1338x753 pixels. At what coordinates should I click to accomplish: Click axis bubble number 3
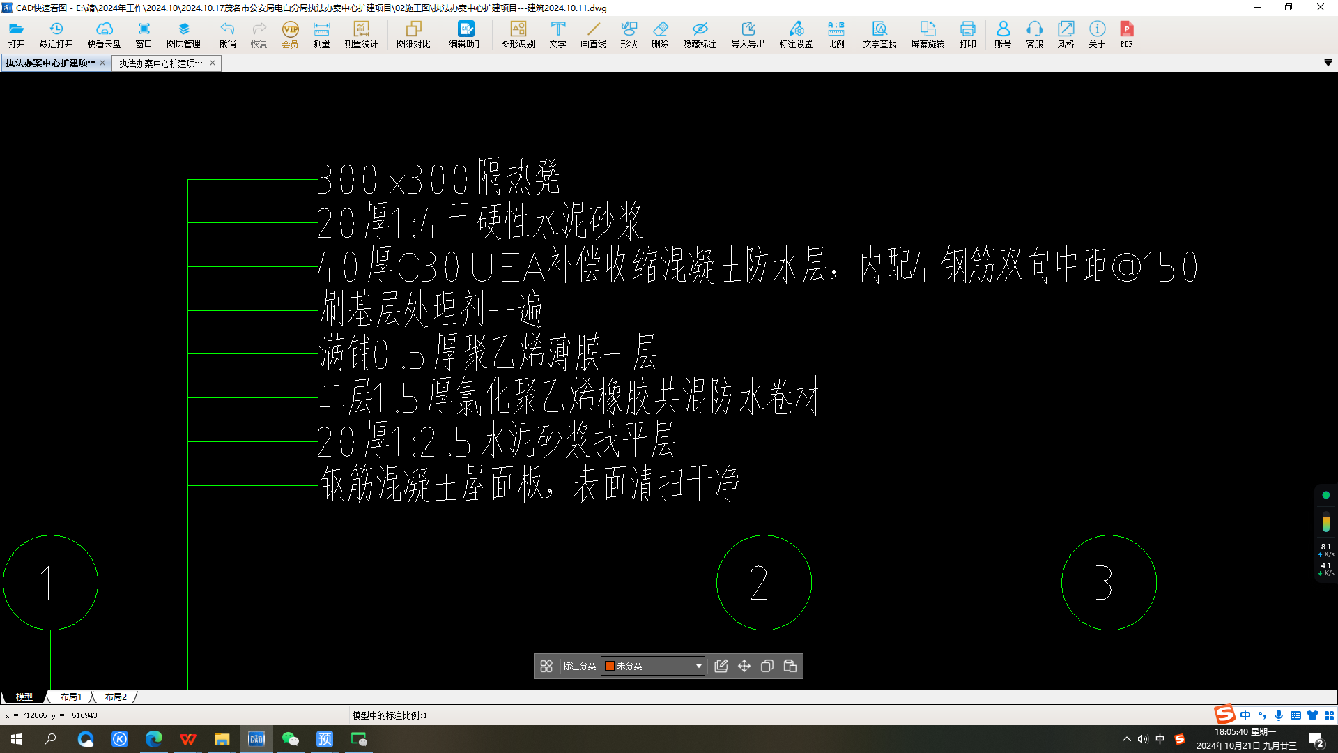[x=1109, y=583]
